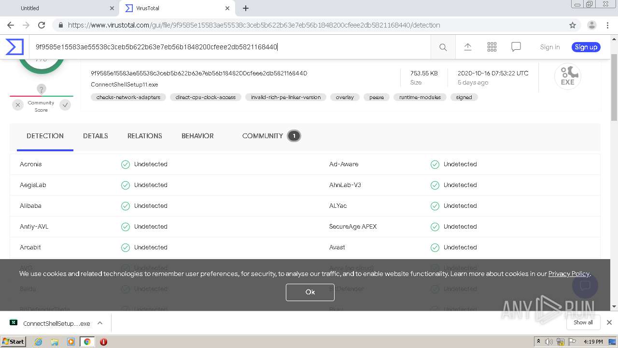Click the ALYac engine row label
The height and width of the screenshot is (348, 618).
[338, 206]
